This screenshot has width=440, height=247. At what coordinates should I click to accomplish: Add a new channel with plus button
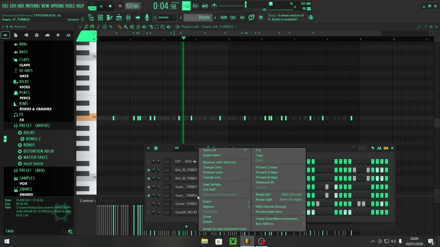click(186, 226)
